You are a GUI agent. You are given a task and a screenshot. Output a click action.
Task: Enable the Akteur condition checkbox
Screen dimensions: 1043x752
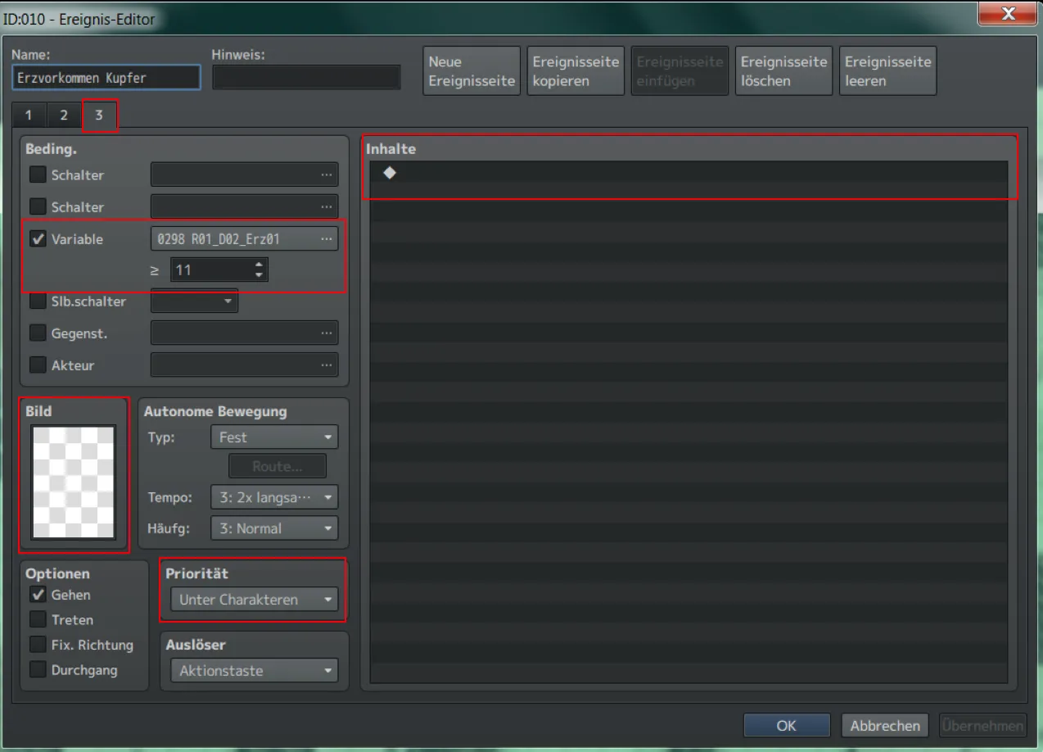coord(38,365)
